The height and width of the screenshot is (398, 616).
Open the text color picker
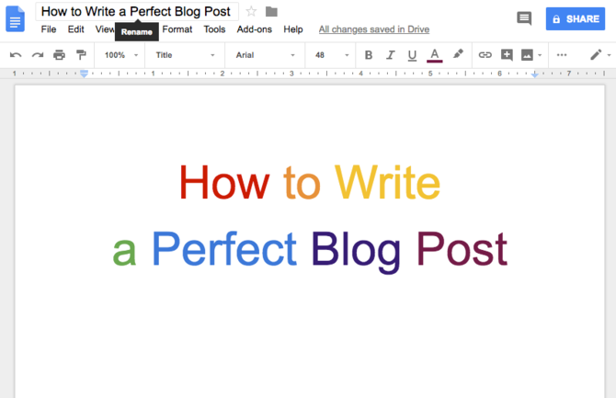435,55
